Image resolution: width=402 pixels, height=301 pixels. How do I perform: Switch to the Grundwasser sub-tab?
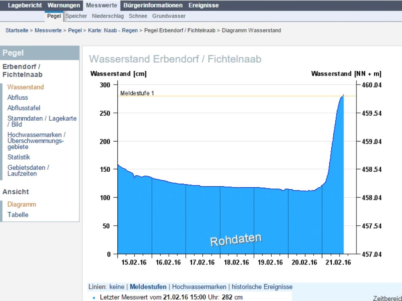pyautogui.click(x=169, y=16)
